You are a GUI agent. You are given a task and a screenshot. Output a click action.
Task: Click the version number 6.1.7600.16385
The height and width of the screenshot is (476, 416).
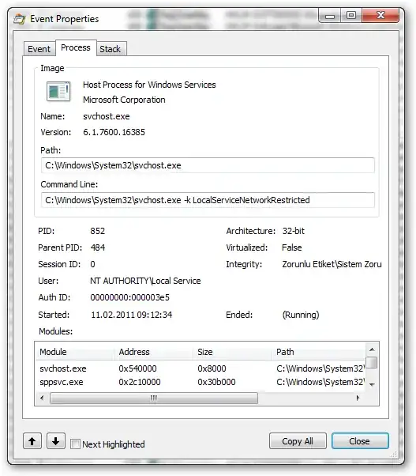[x=114, y=132]
